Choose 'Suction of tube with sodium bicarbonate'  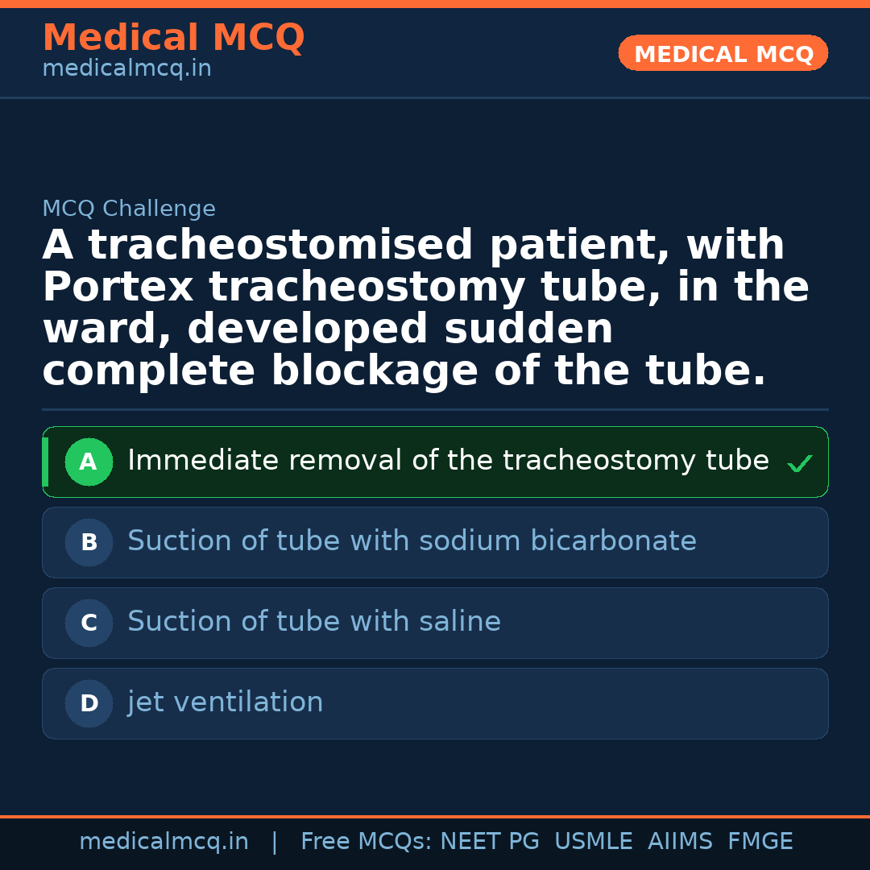(x=412, y=541)
